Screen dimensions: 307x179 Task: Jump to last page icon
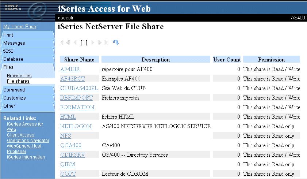[107, 42]
